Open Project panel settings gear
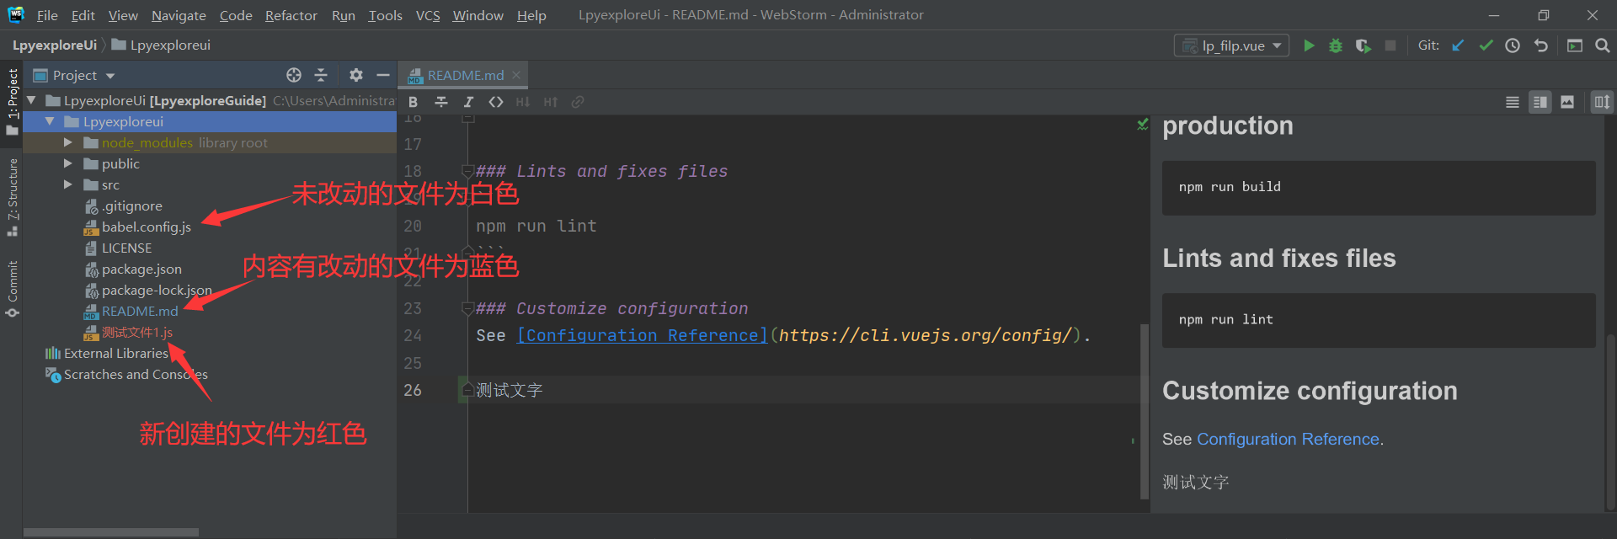The width and height of the screenshot is (1617, 539). tap(356, 75)
